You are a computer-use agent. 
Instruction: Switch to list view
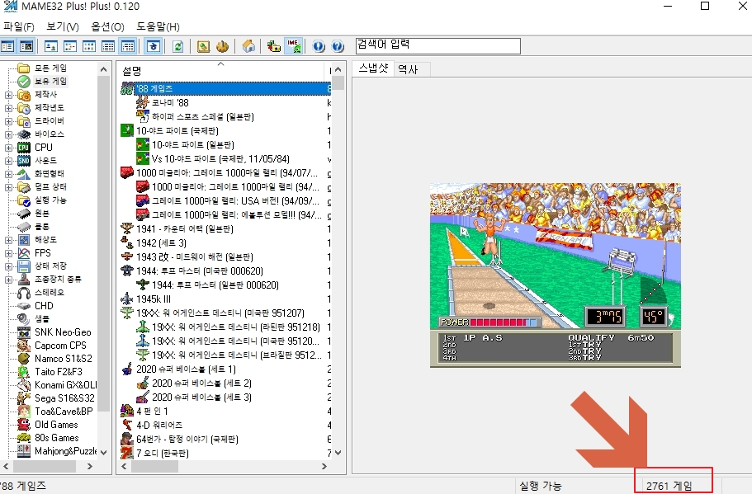click(89, 46)
